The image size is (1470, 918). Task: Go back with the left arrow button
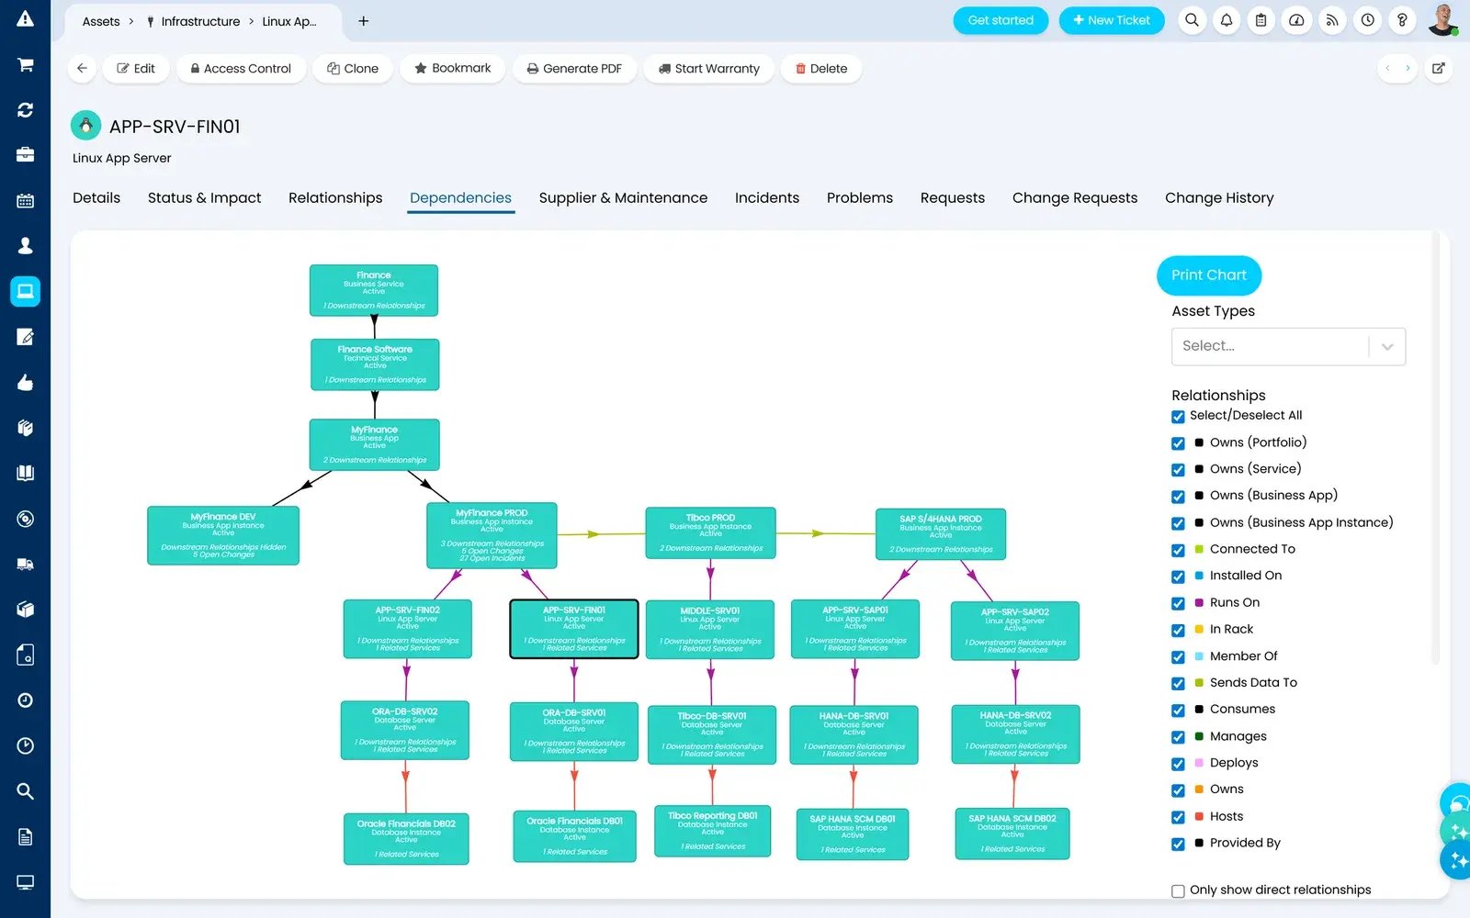tap(82, 68)
